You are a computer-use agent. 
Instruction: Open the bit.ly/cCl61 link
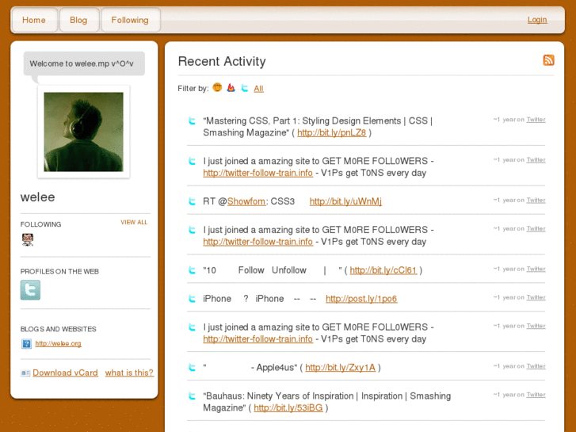(x=383, y=270)
